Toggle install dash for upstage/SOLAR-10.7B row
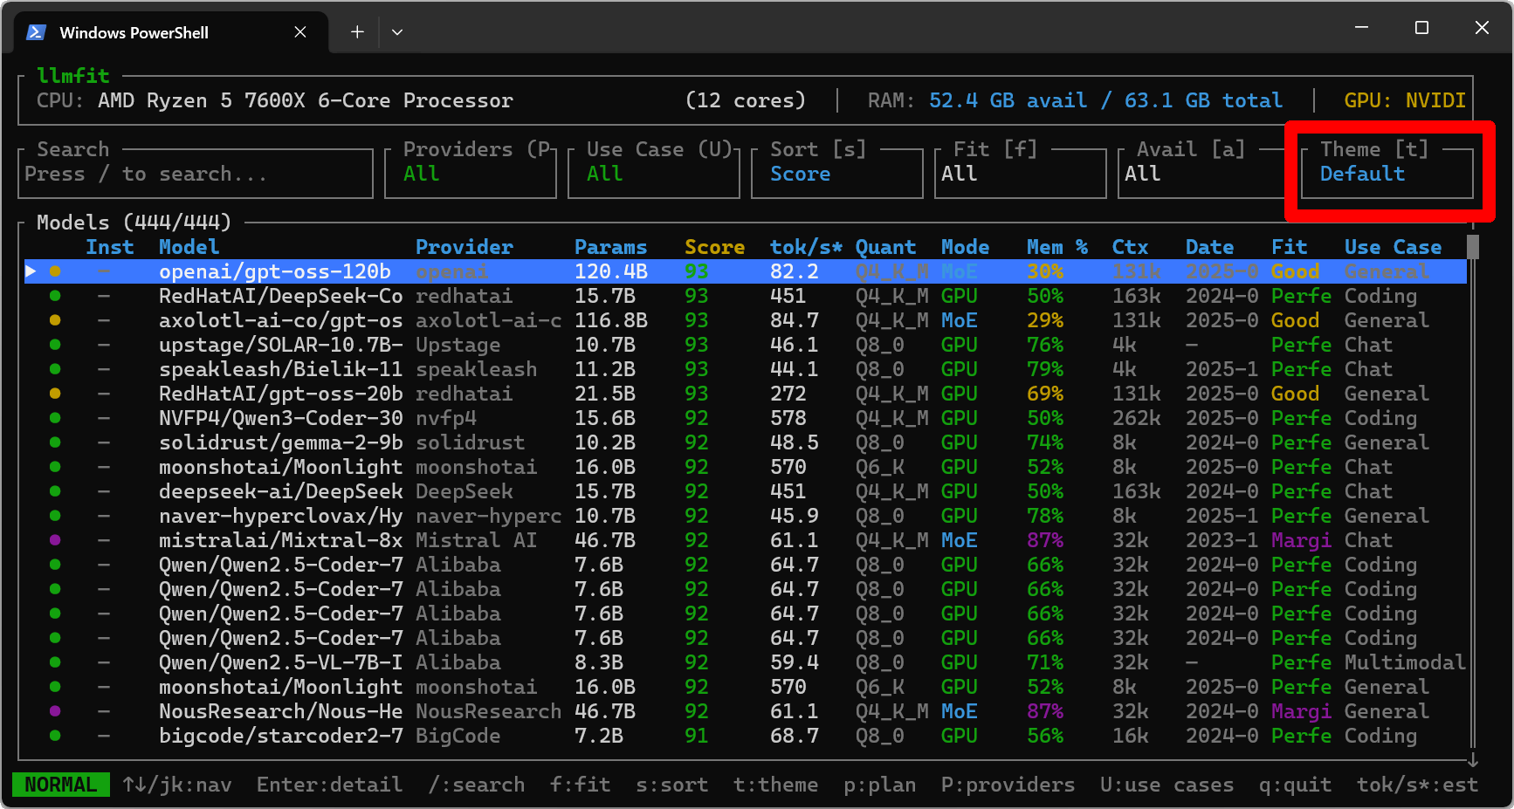The image size is (1514, 809). point(104,345)
